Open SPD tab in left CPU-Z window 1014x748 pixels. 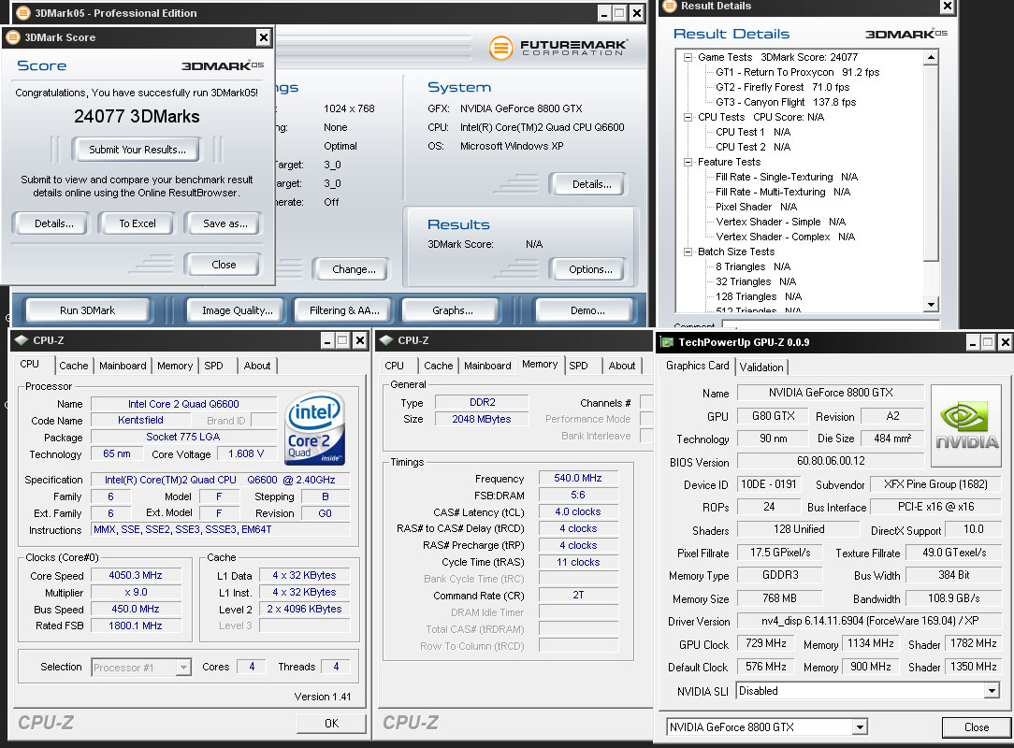[x=214, y=366]
